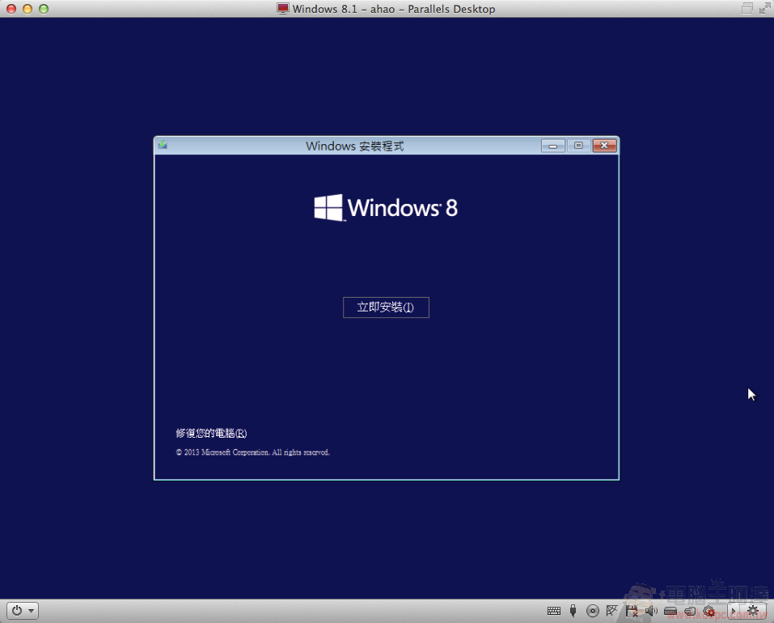Click the hard disk drive icon
Screen dimensions: 774x623
pyautogui.click(x=670, y=611)
